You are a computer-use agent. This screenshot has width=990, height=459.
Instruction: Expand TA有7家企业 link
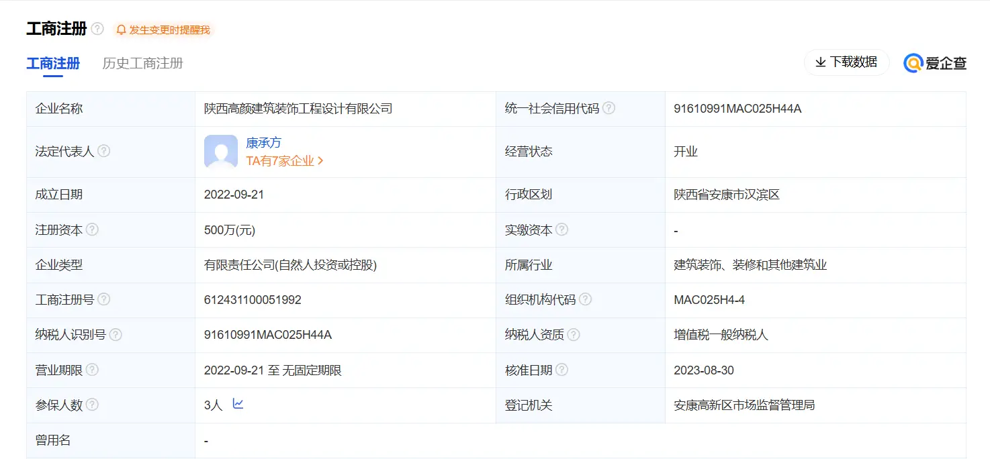tap(285, 161)
